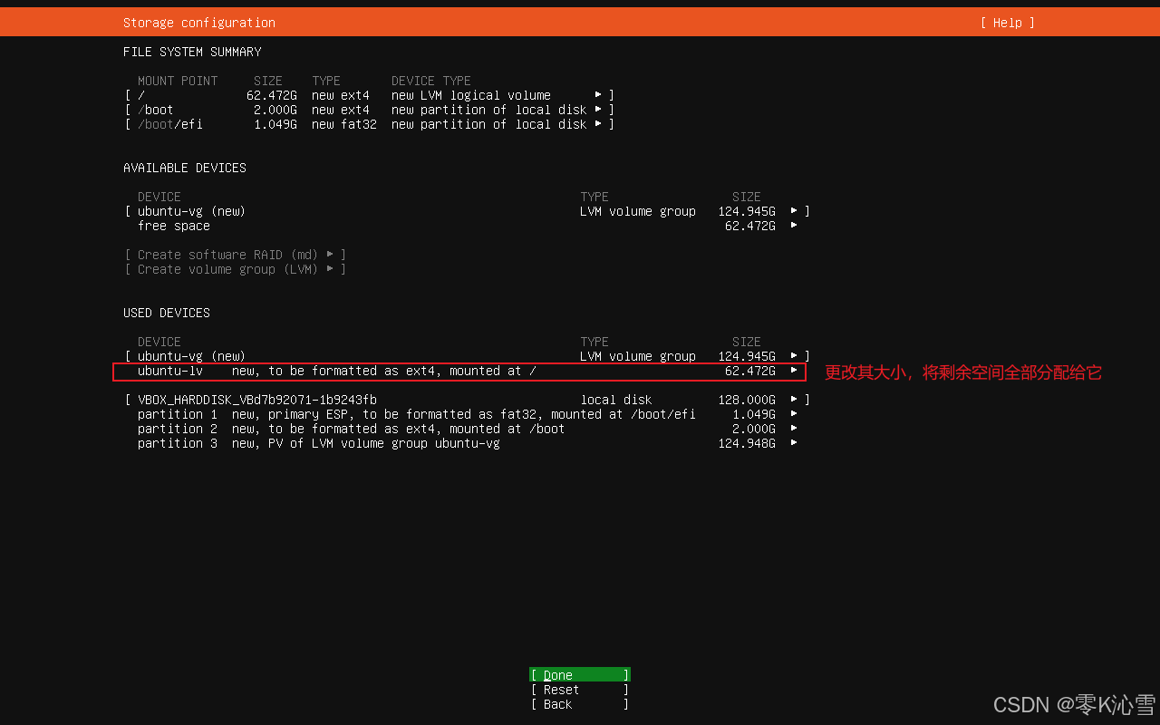Select ubuntu-vg (new) under Used Devices
Screen dimensions: 1160x725
(x=192, y=356)
